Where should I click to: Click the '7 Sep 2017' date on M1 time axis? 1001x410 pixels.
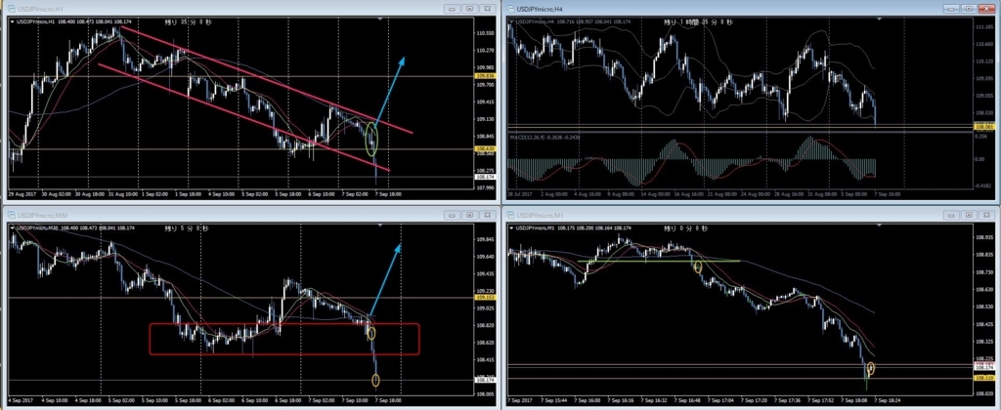tap(520, 400)
